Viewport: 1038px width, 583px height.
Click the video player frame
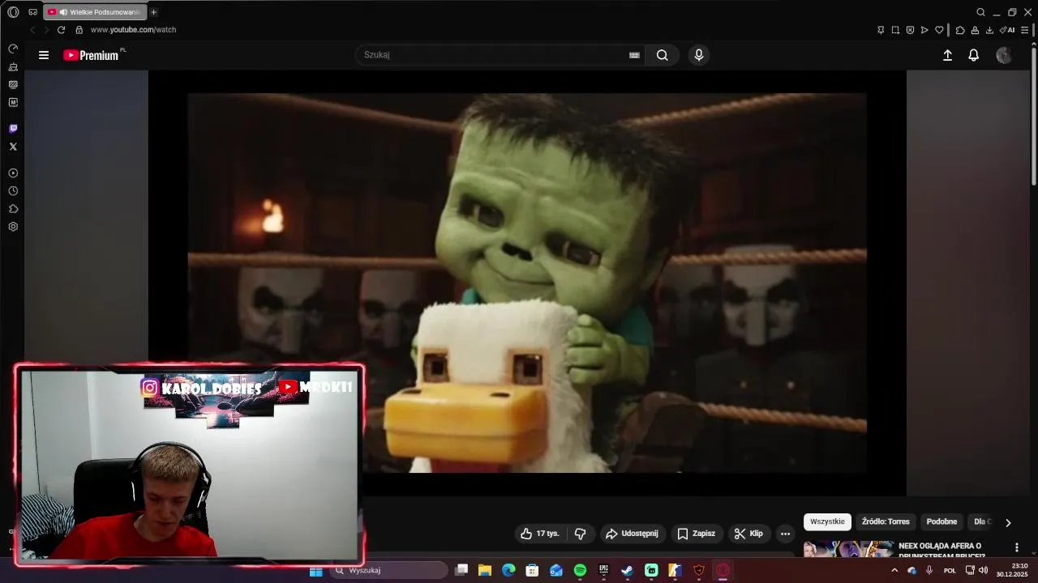527,283
